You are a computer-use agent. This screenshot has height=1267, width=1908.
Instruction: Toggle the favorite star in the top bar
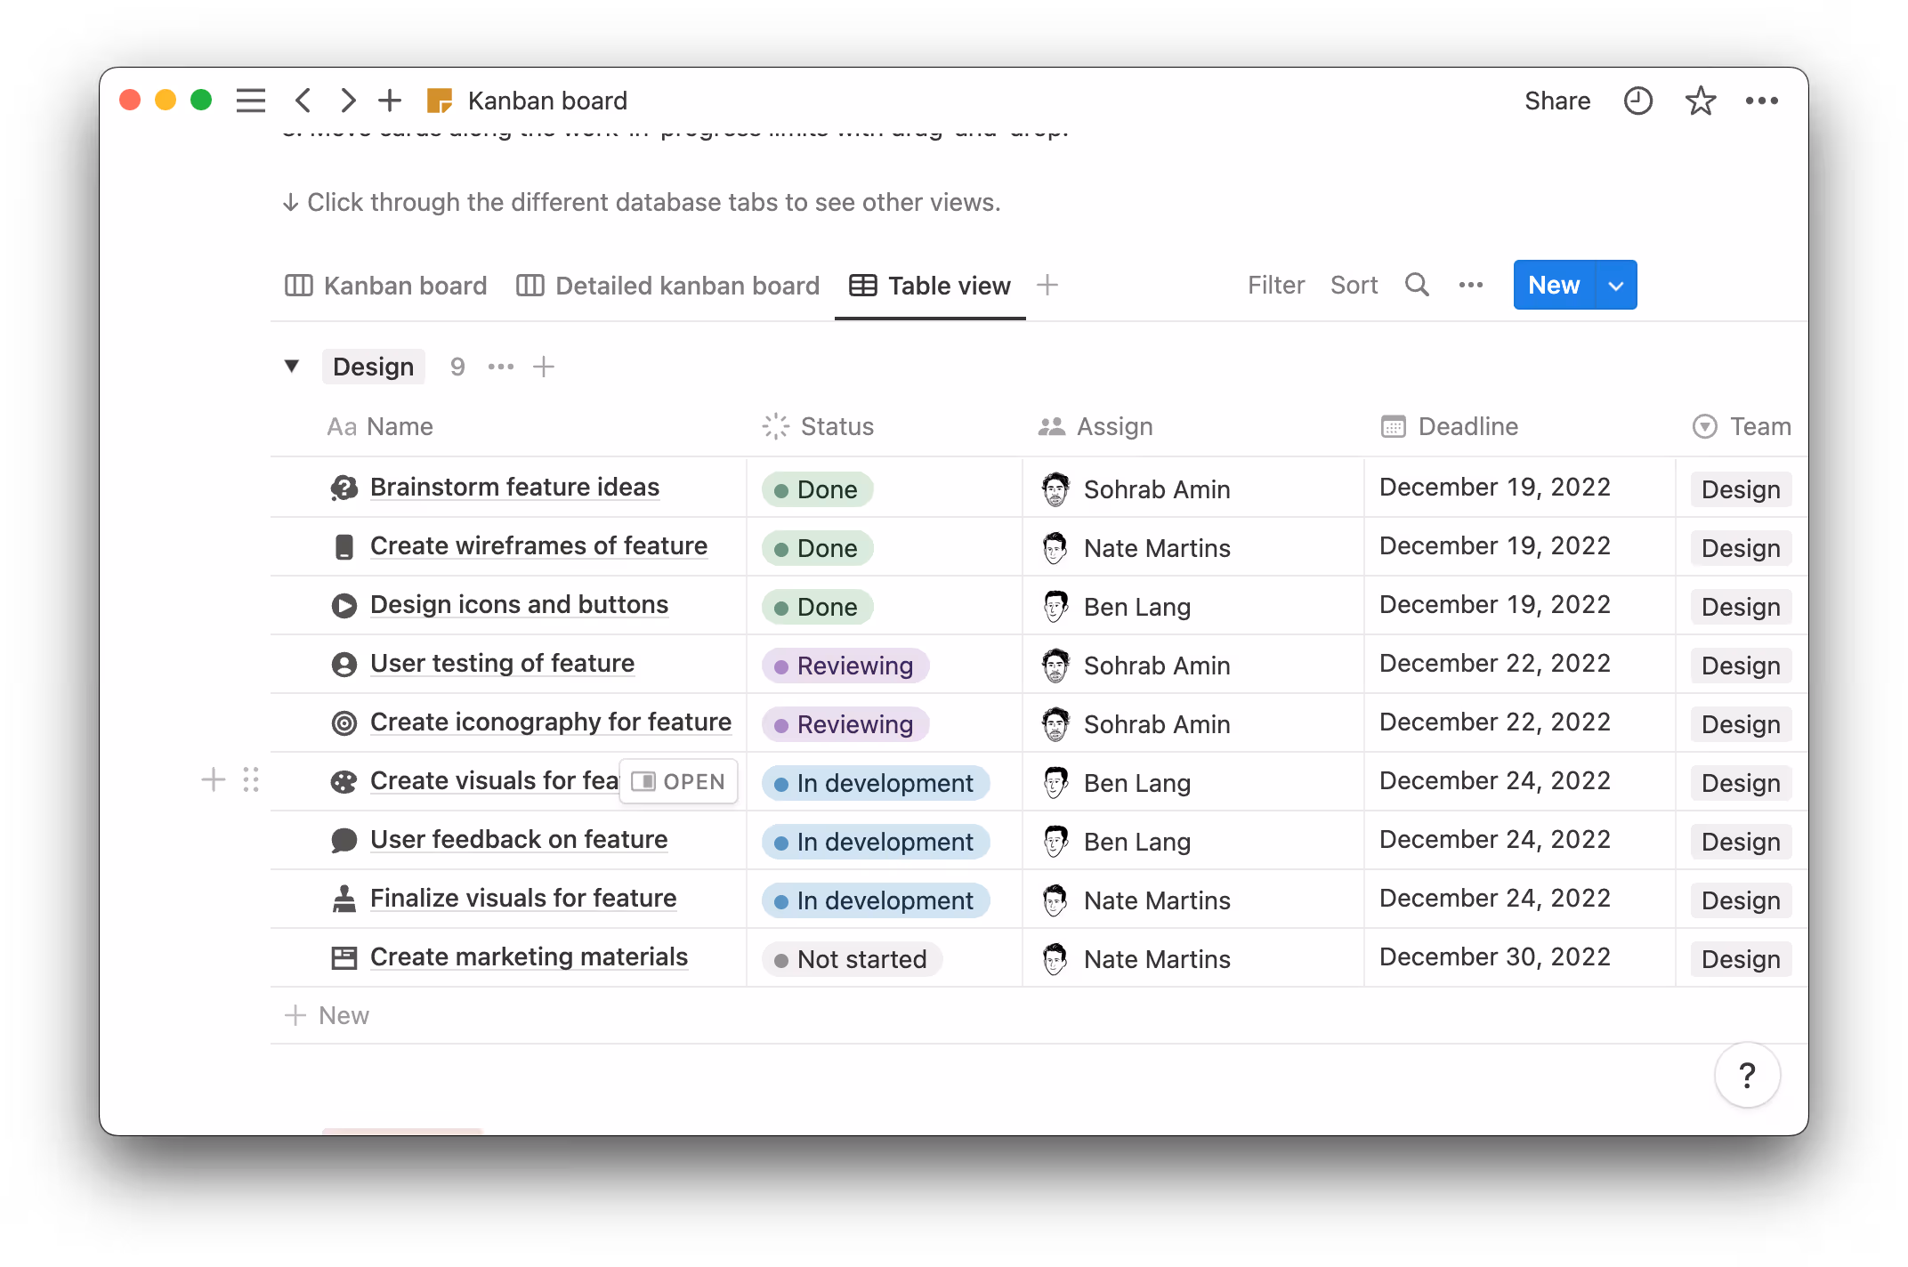pyautogui.click(x=1700, y=101)
